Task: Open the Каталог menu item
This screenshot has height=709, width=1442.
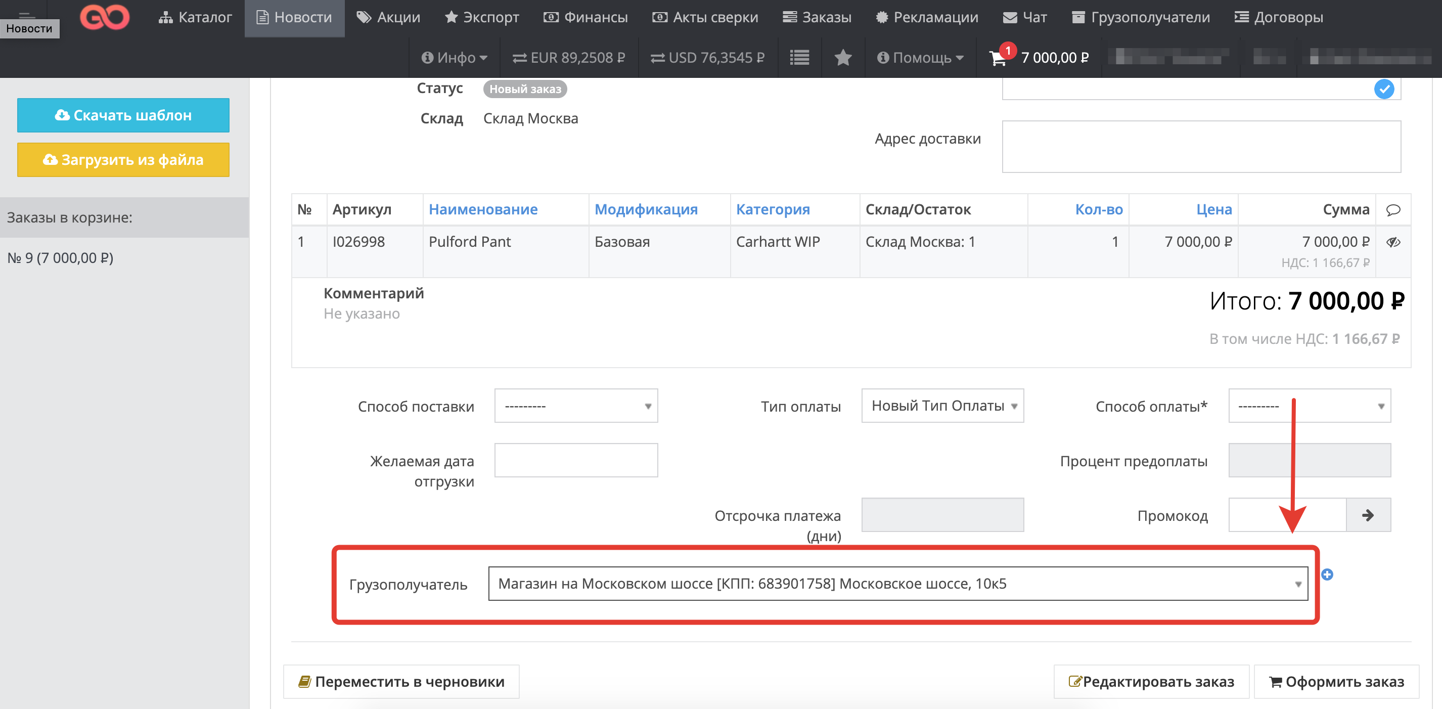Action: coord(195,17)
